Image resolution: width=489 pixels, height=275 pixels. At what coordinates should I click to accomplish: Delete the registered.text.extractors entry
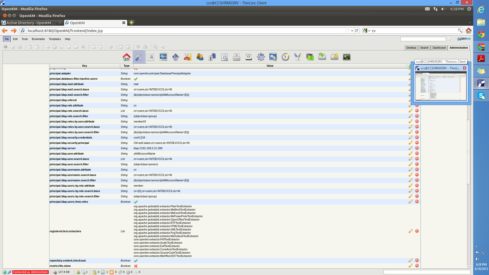(417, 231)
